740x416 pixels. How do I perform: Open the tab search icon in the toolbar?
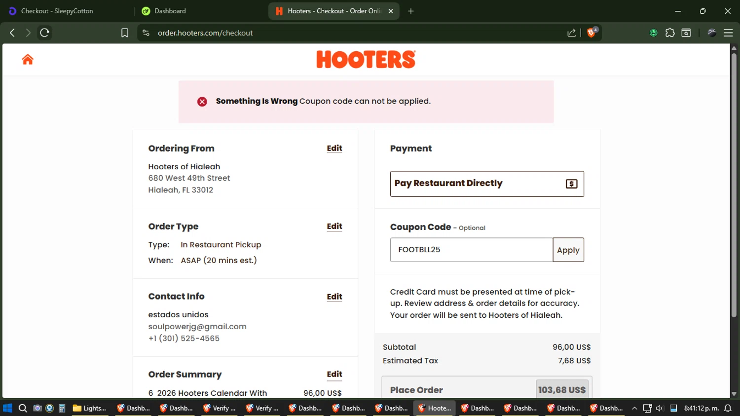[x=686, y=33]
